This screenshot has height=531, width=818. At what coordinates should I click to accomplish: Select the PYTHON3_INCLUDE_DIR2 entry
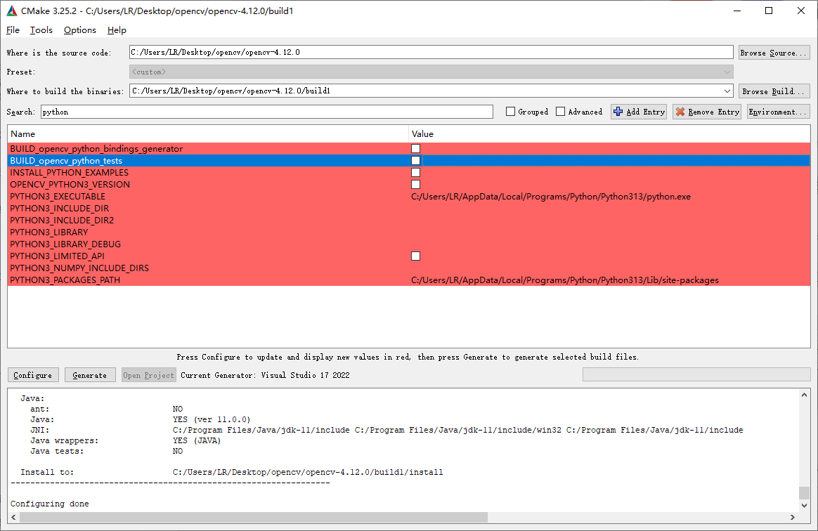[409, 221]
